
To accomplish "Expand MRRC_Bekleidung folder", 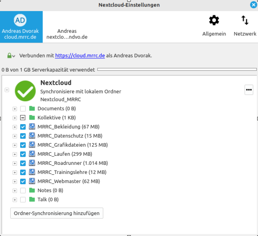I will coord(15,127).
